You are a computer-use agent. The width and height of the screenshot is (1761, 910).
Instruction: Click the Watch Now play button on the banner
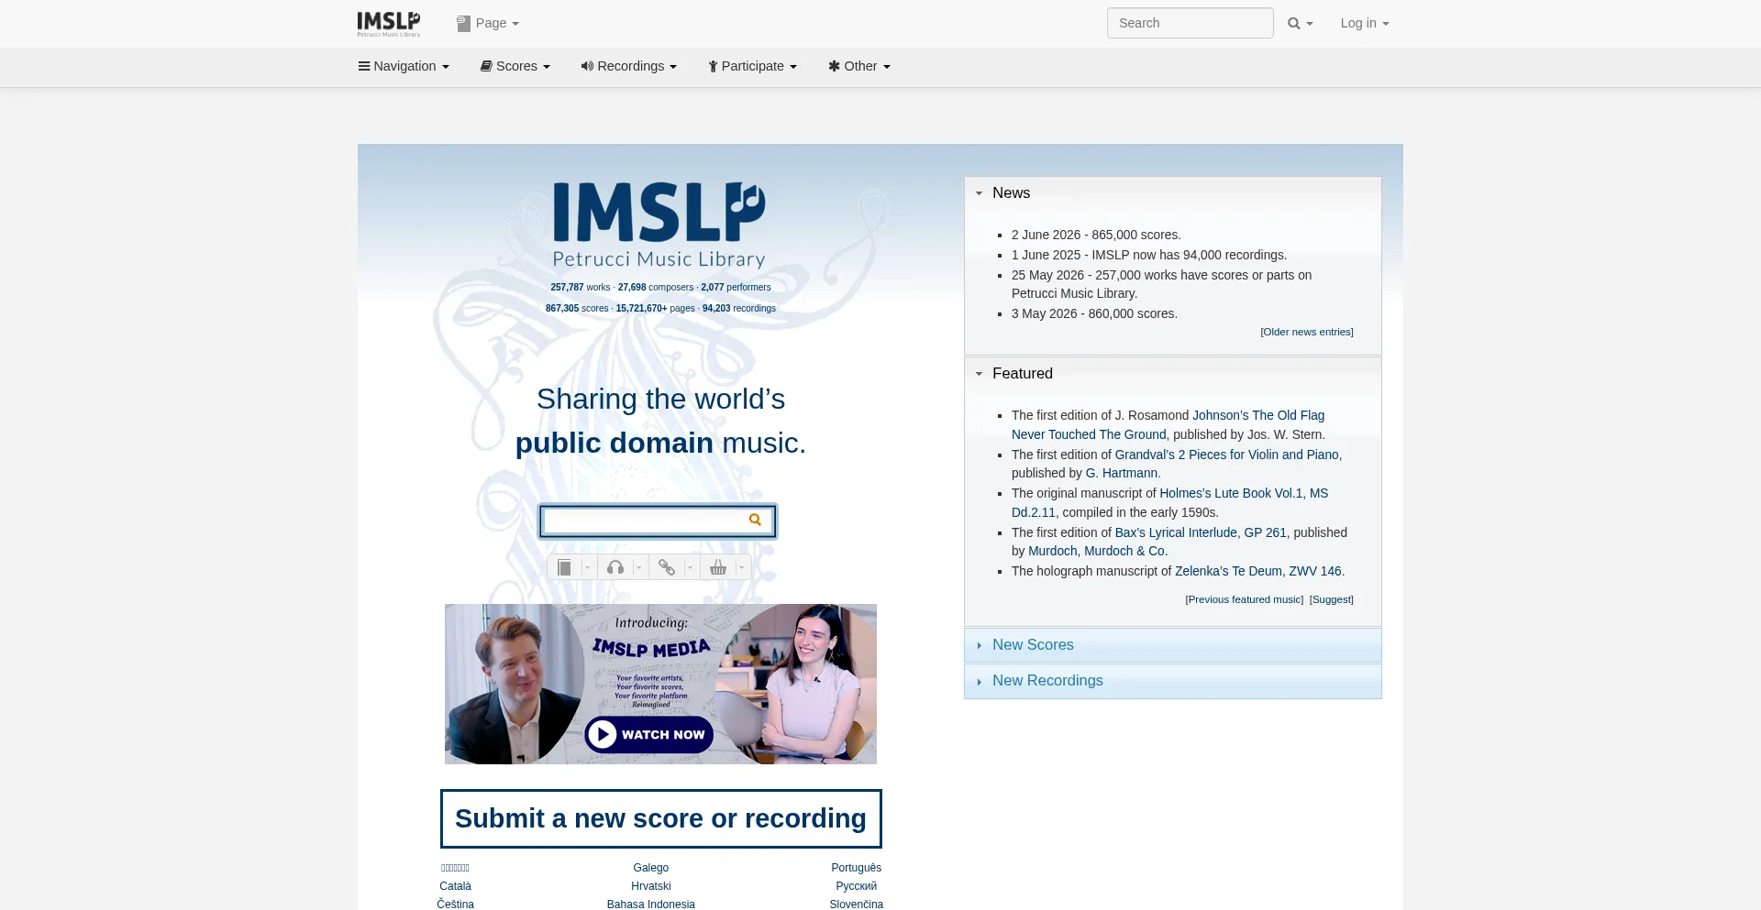pyautogui.click(x=649, y=734)
